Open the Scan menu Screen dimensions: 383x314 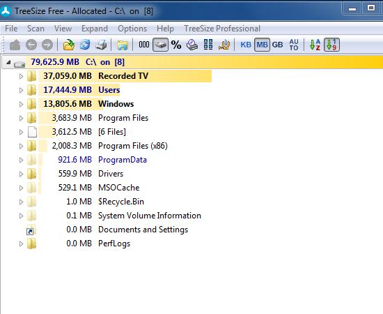click(36, 29)
